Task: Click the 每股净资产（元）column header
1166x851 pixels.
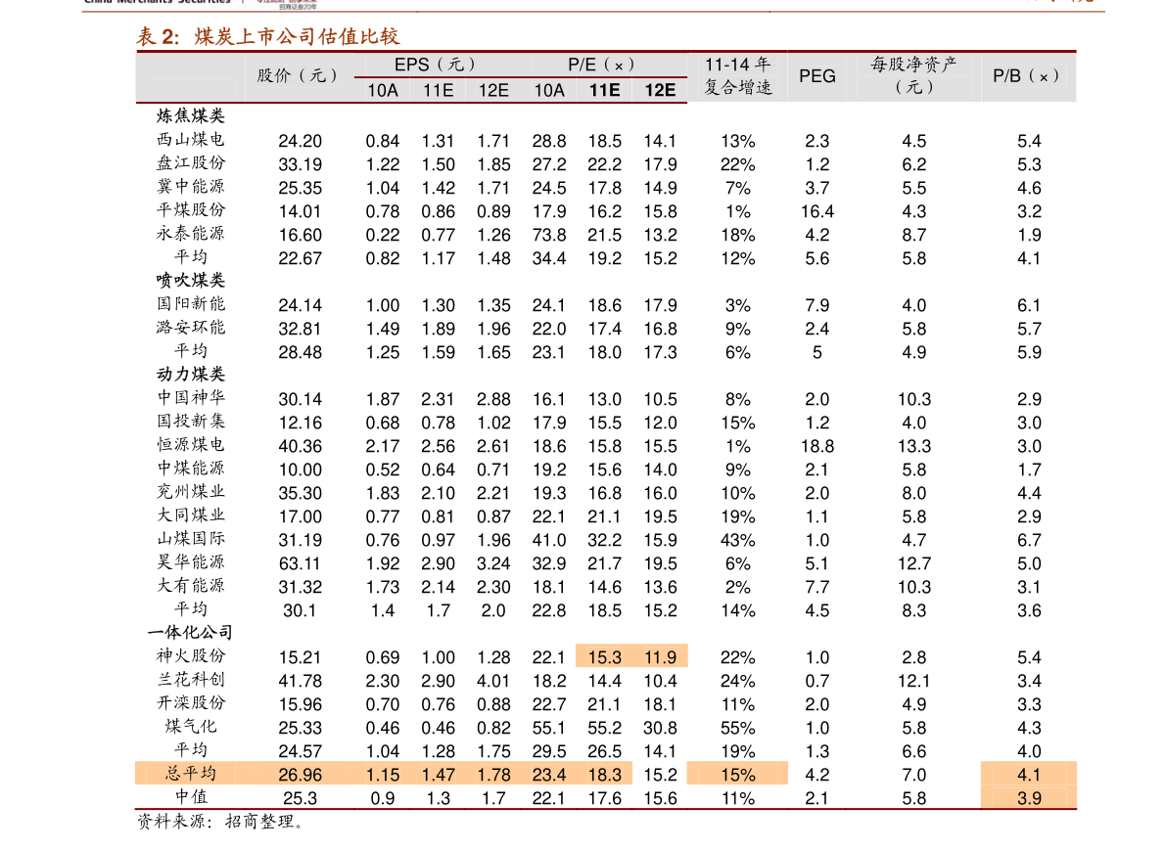Action: pyautogui.click(x=912, y=75)
